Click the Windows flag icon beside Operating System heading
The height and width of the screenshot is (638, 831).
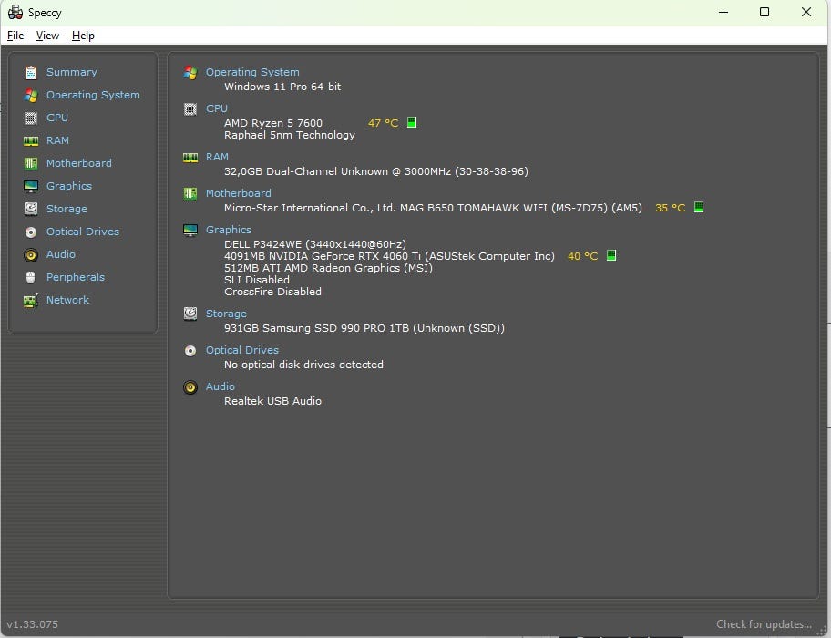coord(190,72)
